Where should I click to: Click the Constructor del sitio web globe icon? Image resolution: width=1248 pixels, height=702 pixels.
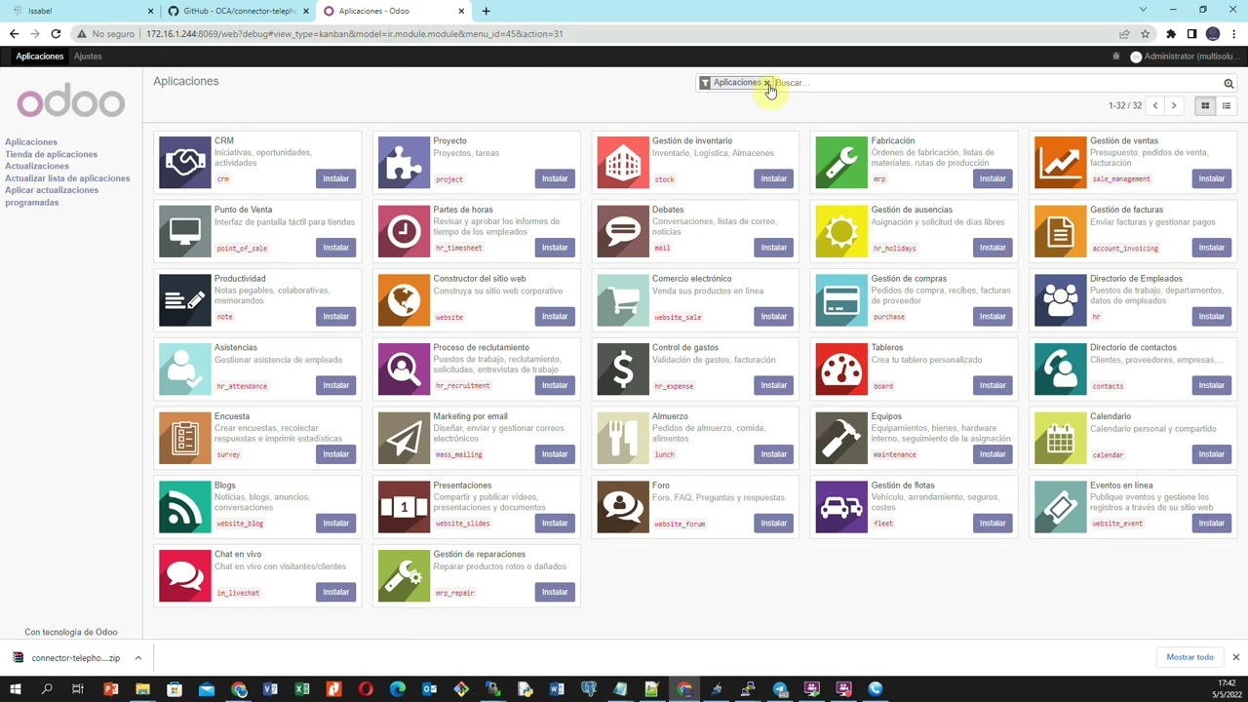[x=404, y=300]
